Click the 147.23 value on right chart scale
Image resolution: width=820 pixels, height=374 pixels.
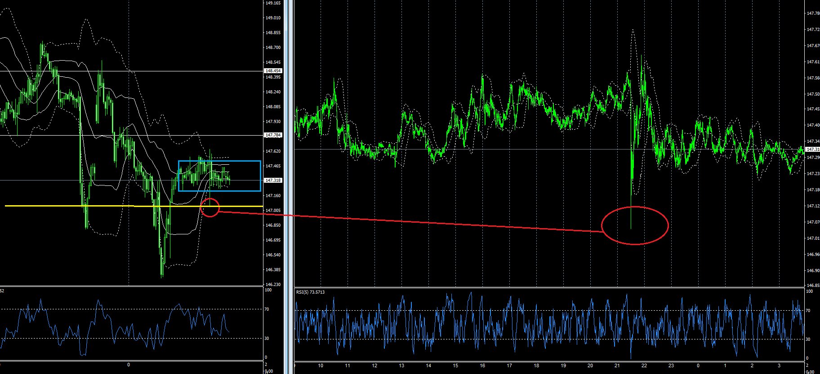pos(813,174)
